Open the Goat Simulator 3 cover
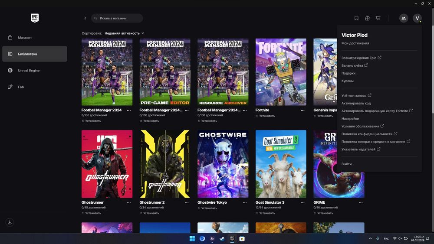The height and width of the screenshot is (244, 434). 281,164
